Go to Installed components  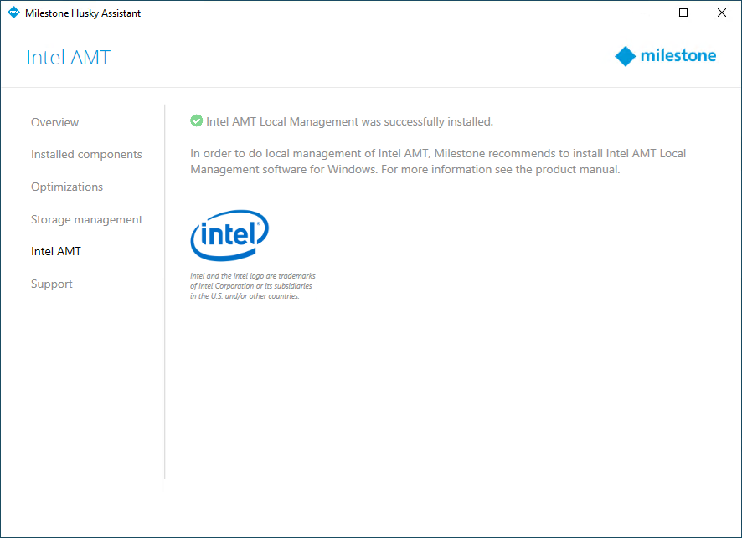86,155
